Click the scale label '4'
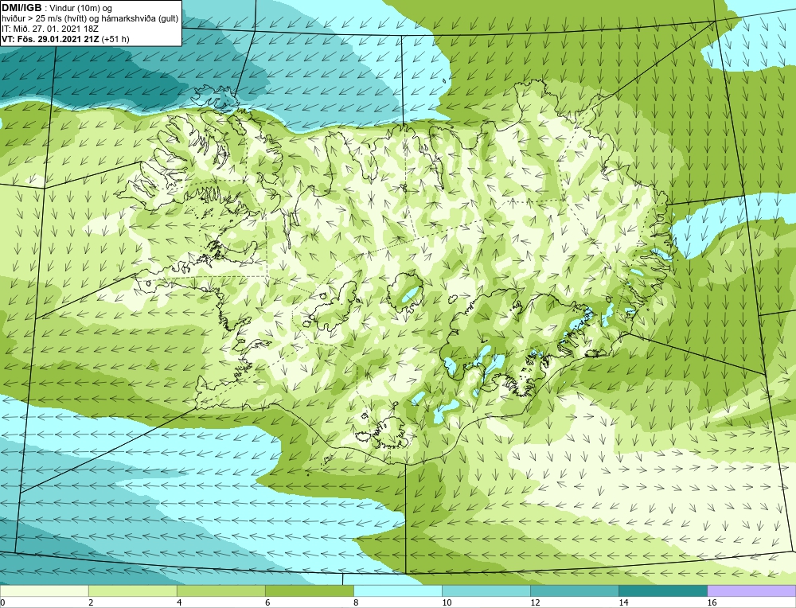 (x=179, y=603)
